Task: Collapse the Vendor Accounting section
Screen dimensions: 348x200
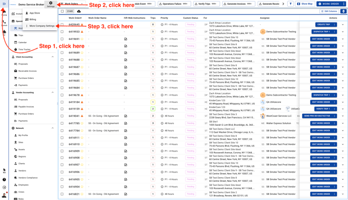Action: pyautogui.click(x=52, y=92)
